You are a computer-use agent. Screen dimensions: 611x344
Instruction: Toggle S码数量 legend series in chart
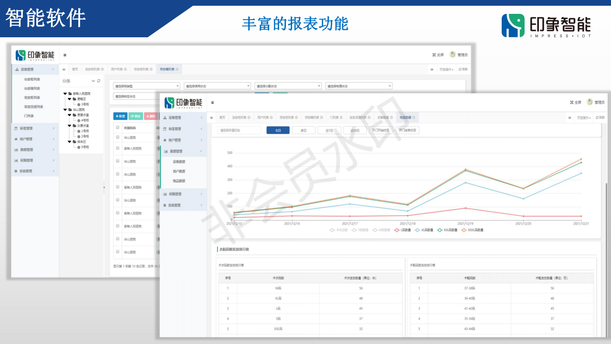[360, 230]
